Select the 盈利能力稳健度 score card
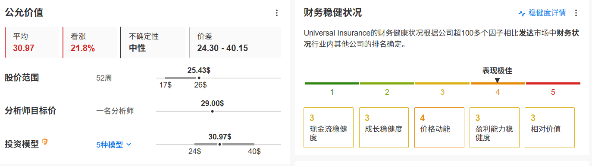 tap(495, 127)
